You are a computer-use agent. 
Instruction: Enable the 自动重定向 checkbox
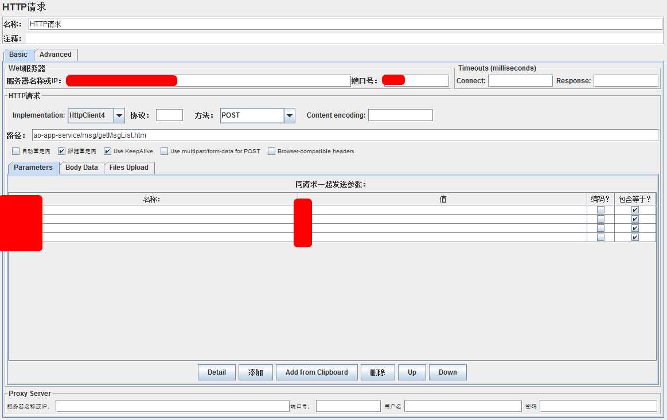click(x=15, y=151)
